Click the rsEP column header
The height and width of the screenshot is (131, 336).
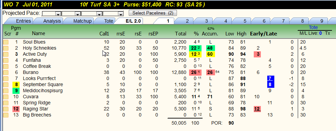(153, 34)
